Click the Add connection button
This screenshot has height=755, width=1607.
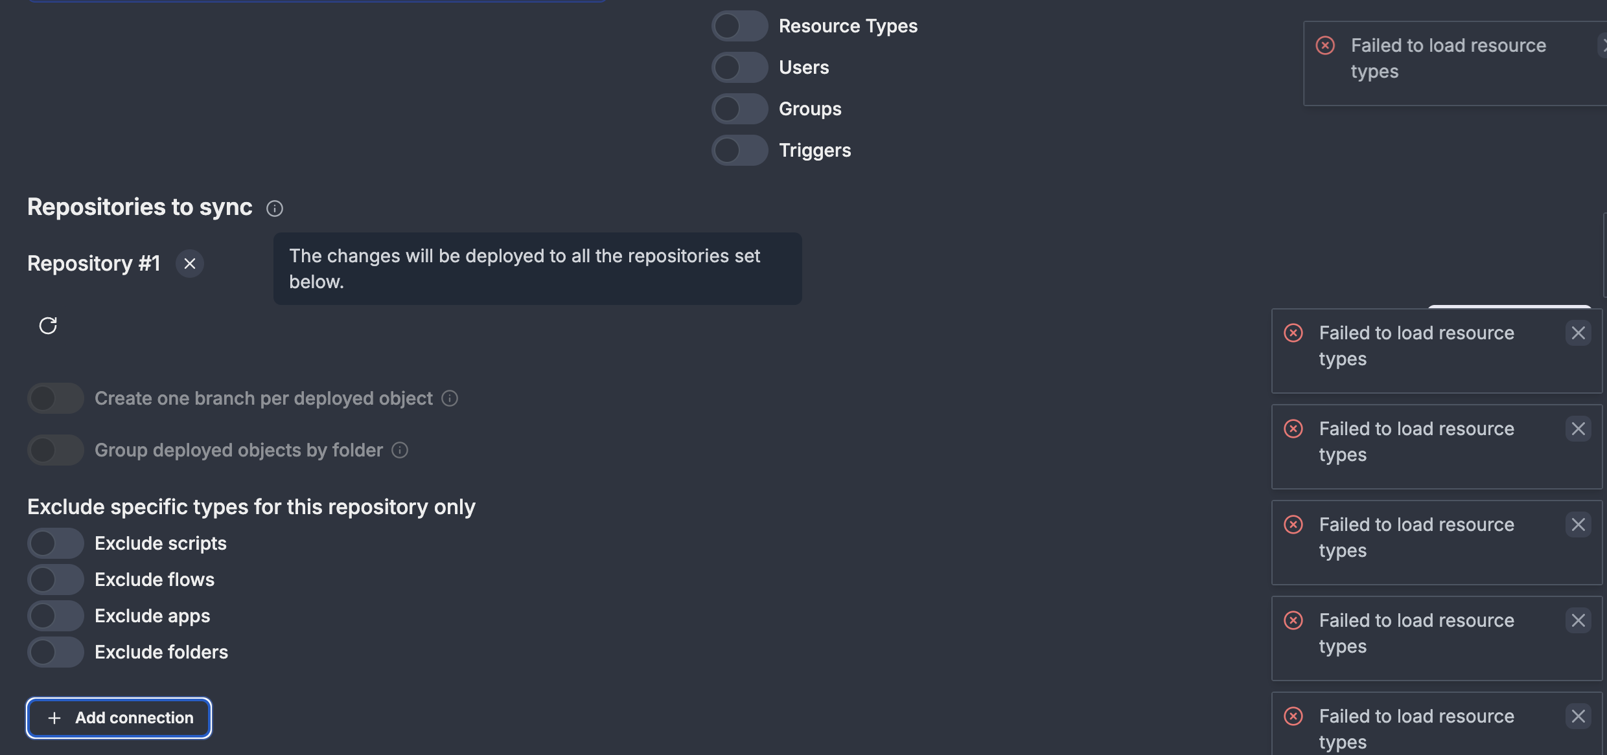(x=119, y=717)
